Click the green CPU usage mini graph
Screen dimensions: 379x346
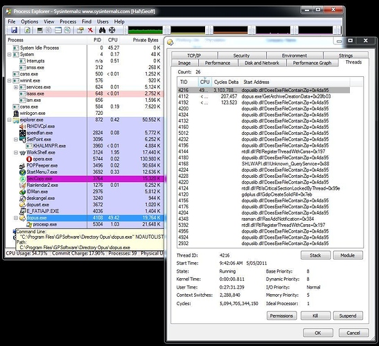click(x=146, y=30)
